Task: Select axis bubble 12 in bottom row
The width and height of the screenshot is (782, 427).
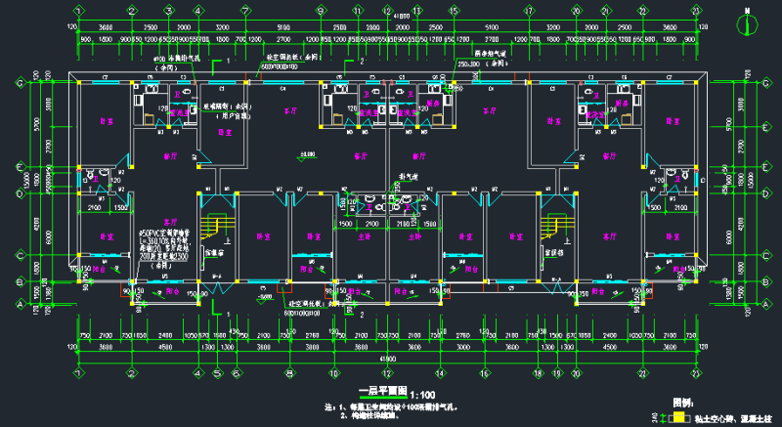Action: click(x=388, y=372)
